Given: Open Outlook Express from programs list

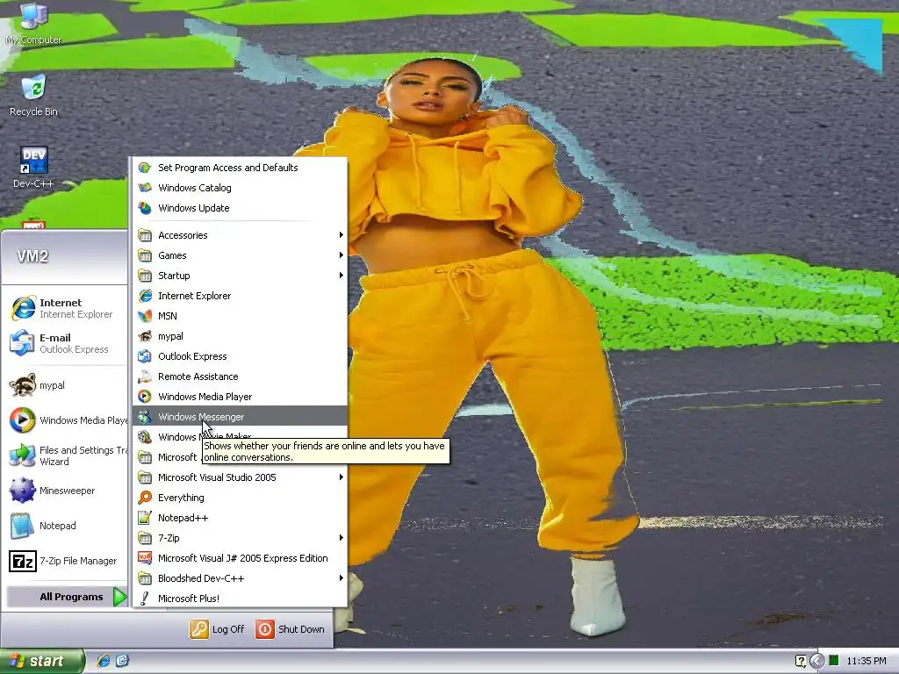Looking at the screenshot, I should (240, 356).
